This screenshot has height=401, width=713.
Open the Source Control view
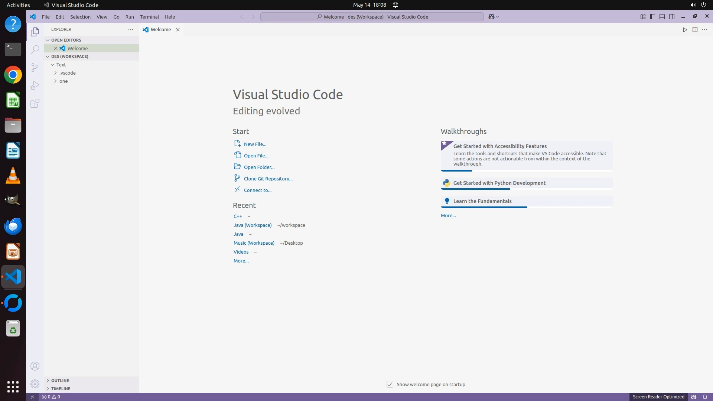point(35,68)
